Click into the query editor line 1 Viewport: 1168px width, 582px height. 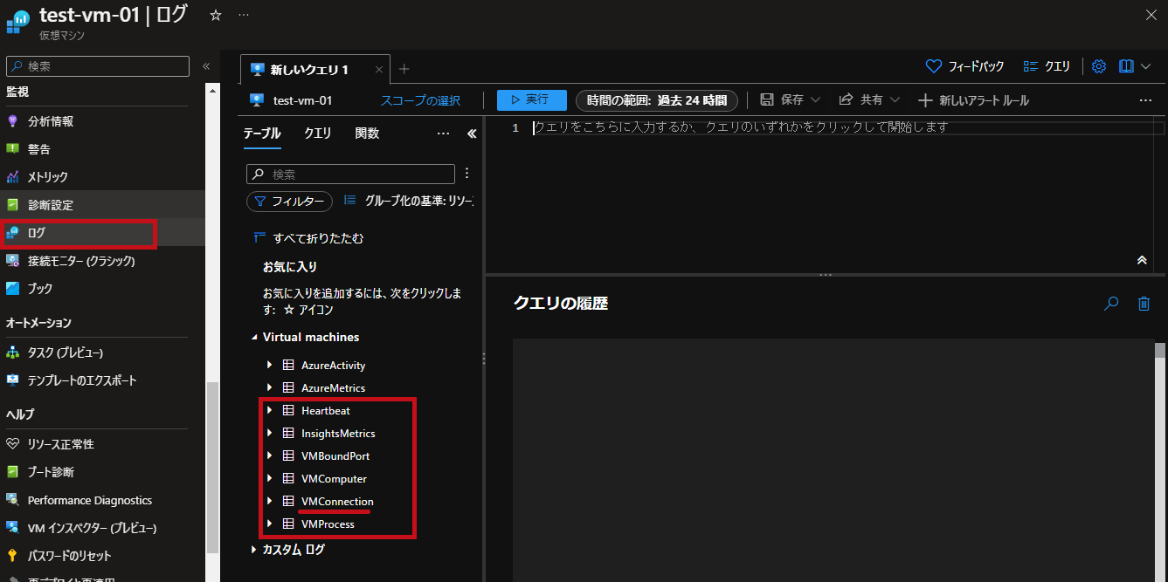coord(847,127)
